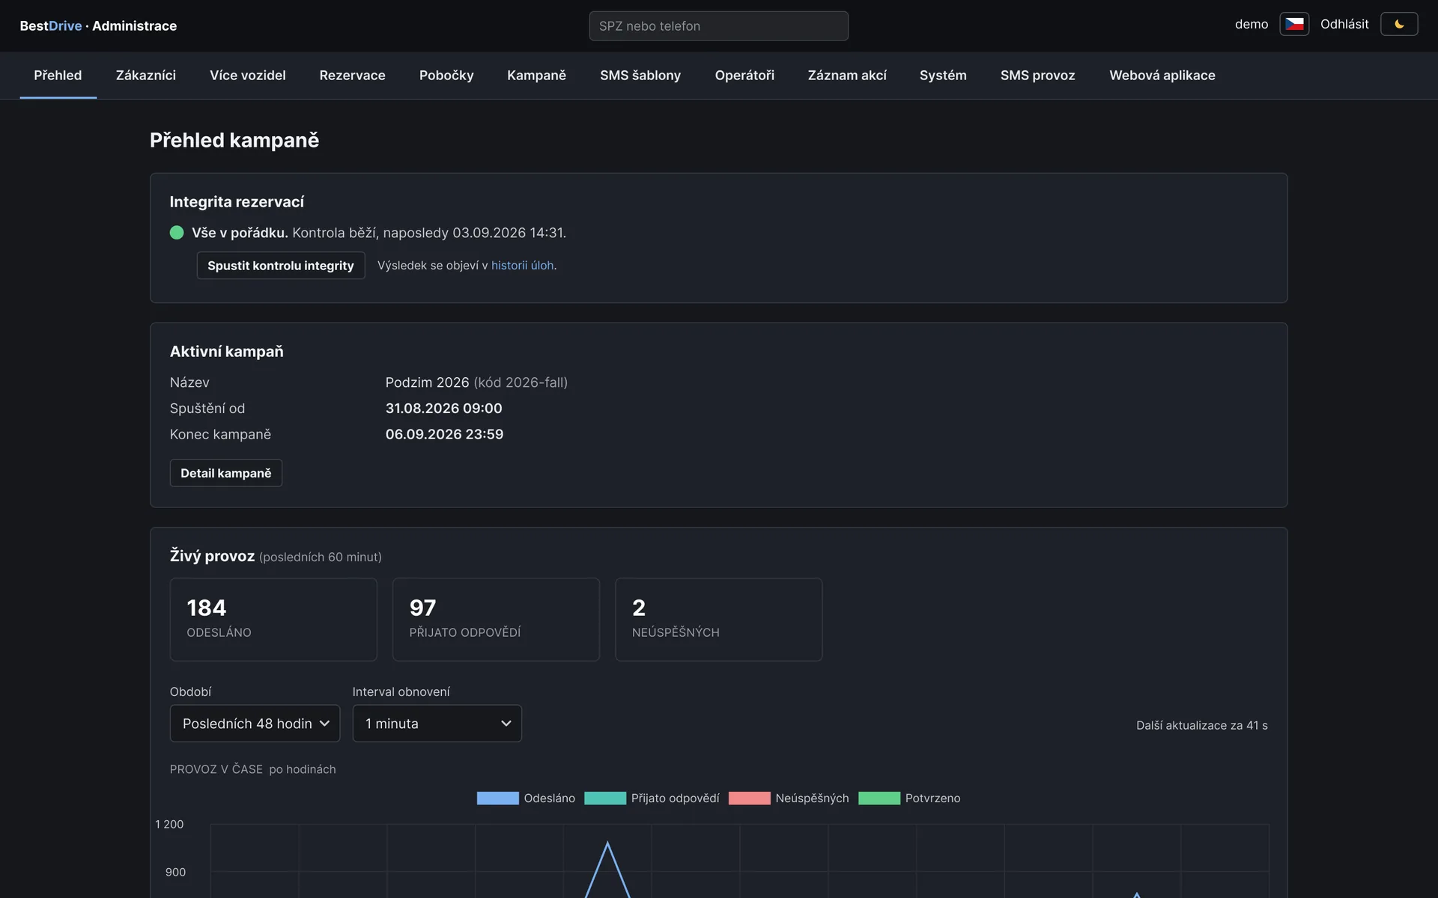Viewport: 1438px width, 898px height.
Task: Follow the historii úloh link
Action: pyautogui.click(x=523, y=266)
